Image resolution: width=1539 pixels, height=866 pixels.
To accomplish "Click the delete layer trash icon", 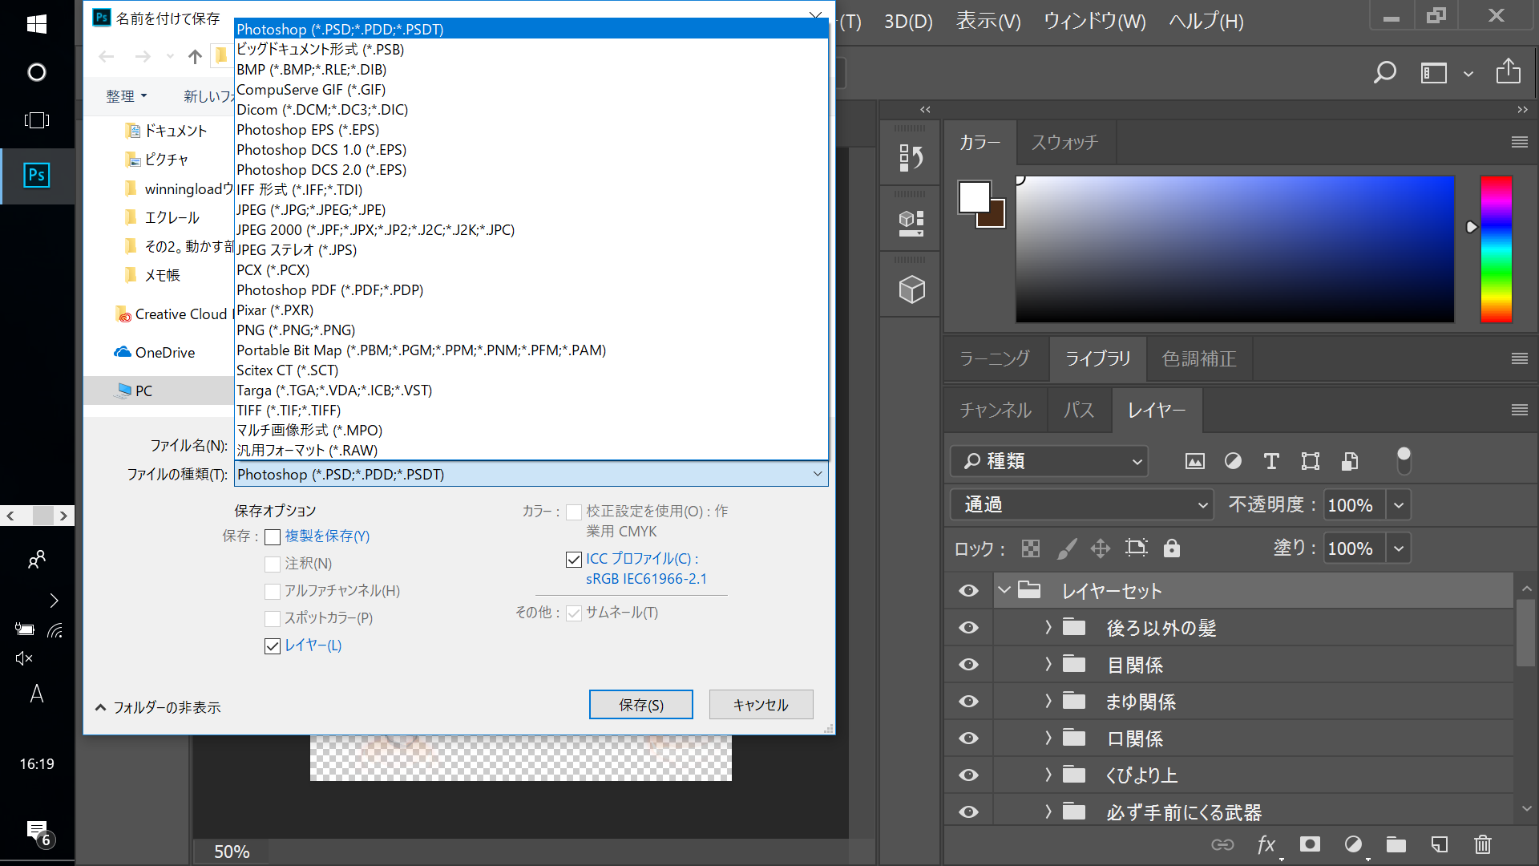I will click(1483, 844).
